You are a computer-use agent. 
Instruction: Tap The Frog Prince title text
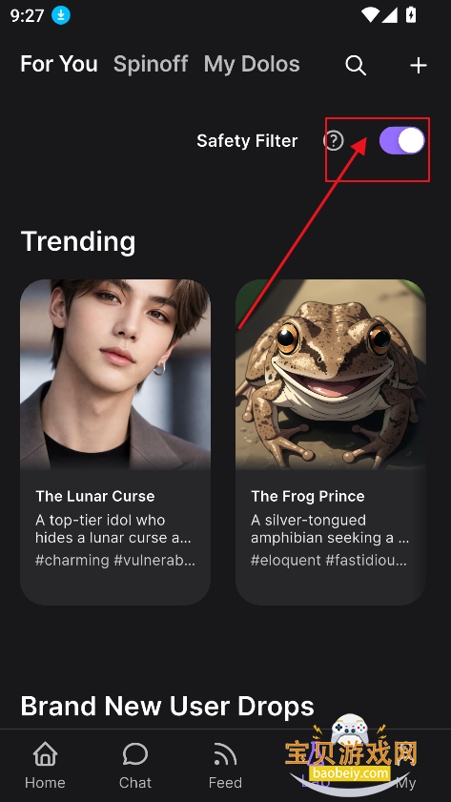click(308, 496)
